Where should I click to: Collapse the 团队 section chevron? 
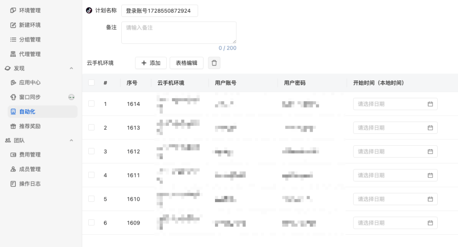coord(71,140)
